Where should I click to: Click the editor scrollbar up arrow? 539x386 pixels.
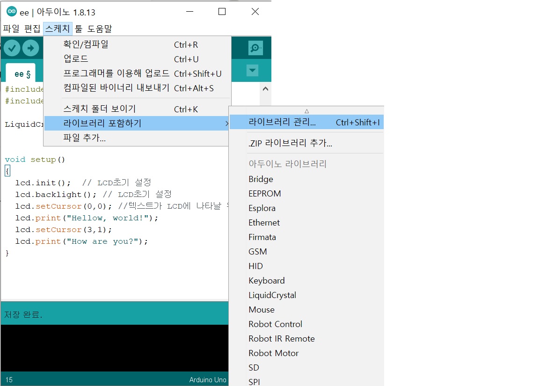(x=265, y=89)
